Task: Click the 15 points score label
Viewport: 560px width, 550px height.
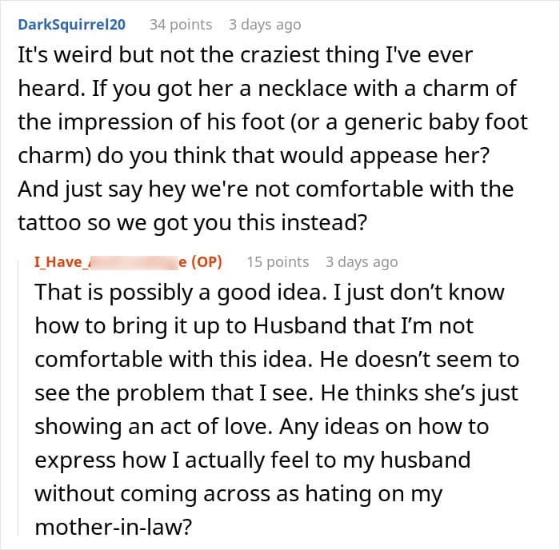Action: pyautogui.click(x=278, y=262)
